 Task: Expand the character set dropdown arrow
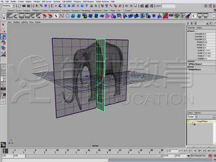click(x=188, y=156)
